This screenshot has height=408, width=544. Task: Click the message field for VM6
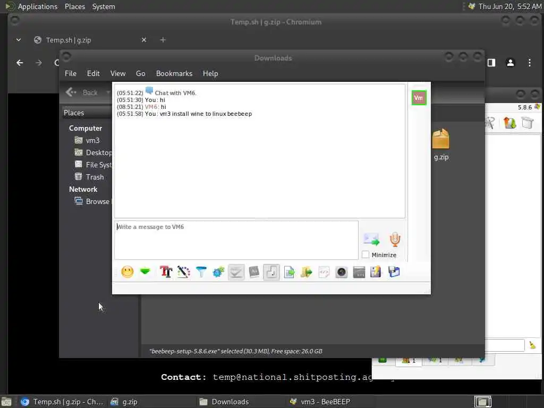236,240
